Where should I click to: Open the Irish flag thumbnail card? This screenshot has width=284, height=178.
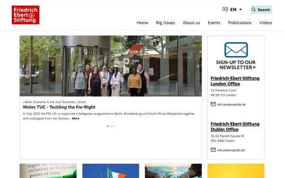click(x=111, y=171)
